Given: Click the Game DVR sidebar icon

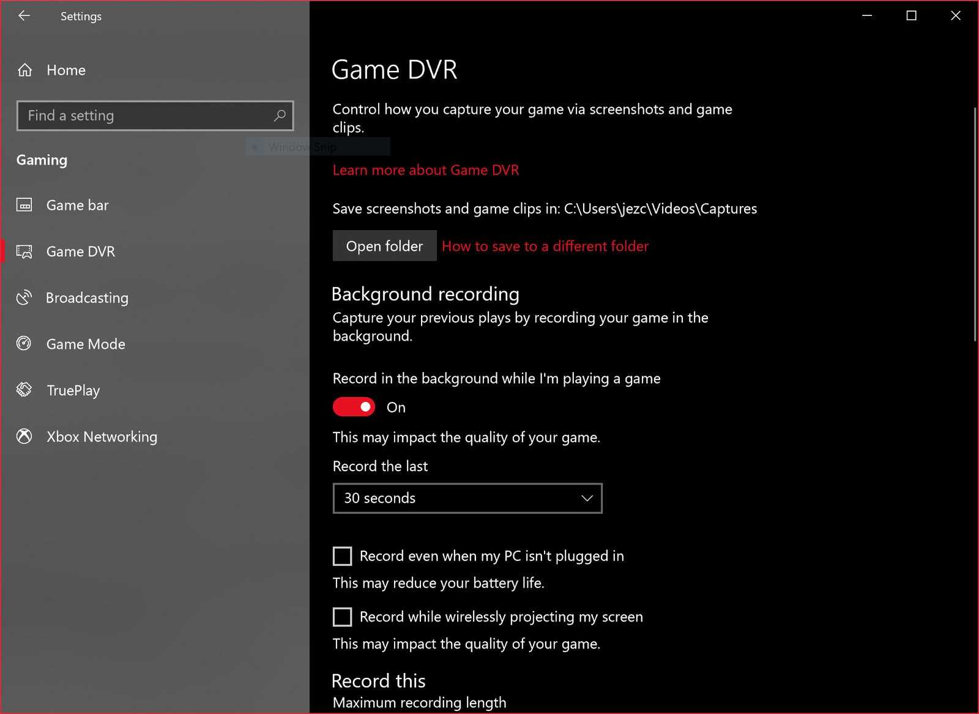Looking at the screenshot, I should [x=24, y=251].
